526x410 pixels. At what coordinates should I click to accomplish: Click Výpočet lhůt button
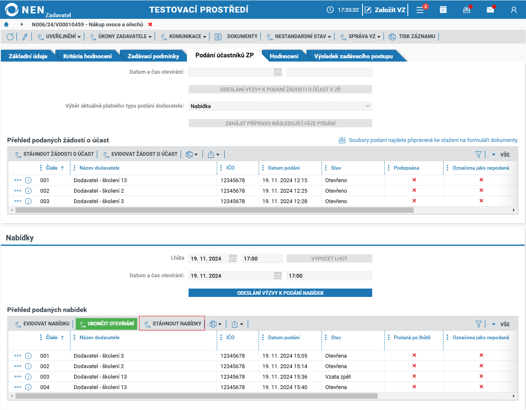[329, 258]
